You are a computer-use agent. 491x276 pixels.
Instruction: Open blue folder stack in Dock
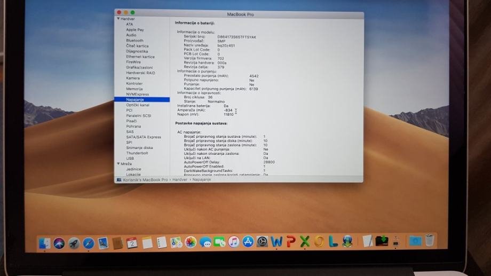(x=415, y=241)
